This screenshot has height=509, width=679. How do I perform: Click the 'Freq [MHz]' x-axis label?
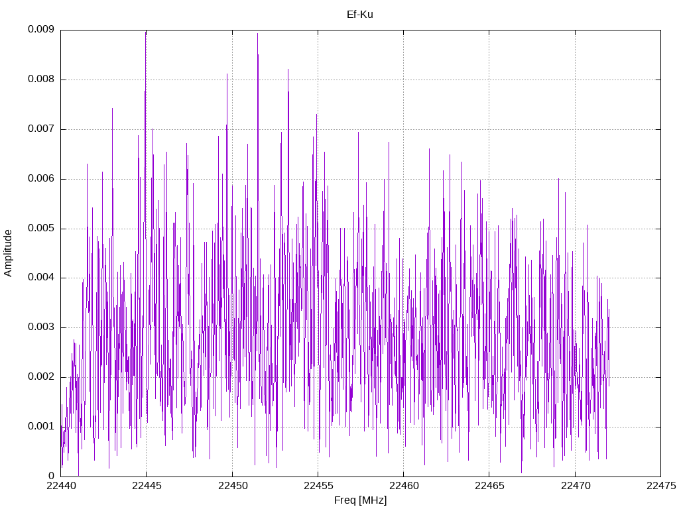coord(360,500)
